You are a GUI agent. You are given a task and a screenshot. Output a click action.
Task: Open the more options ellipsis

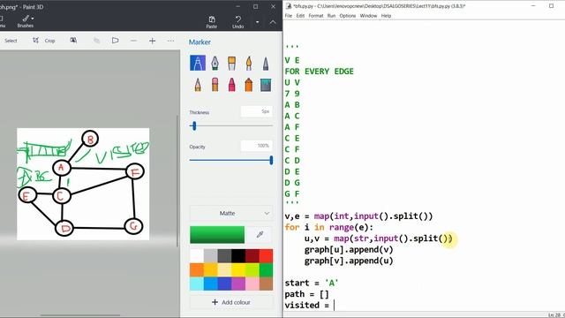click(170, 41)
